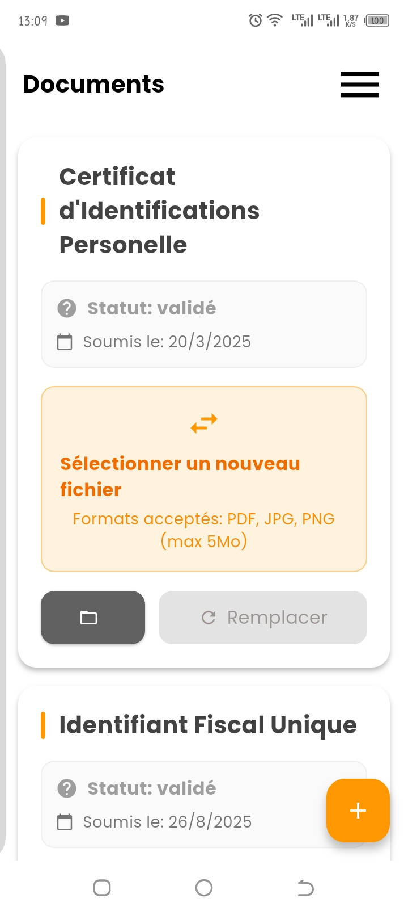Tap 'Statut: validé' in the Certificat card
The height and width of the screenshot is (915, 408).
pos(152,308)
